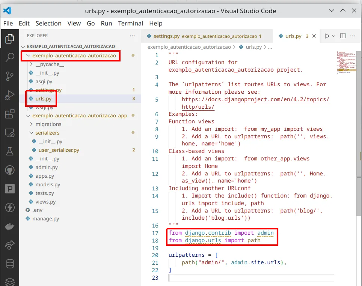Screen dimensions: 362x286
Task: Open the Docker view in activity bar
Action: [x=9, y=226]
